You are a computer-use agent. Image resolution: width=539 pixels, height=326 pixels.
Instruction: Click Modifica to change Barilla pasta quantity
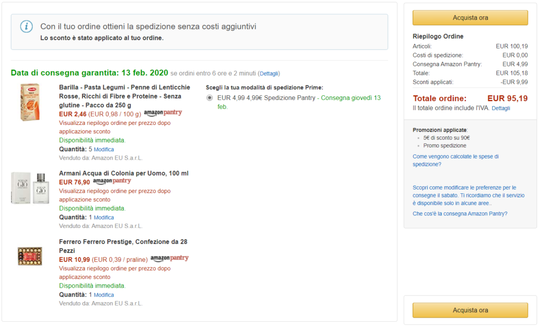point(103,149)
